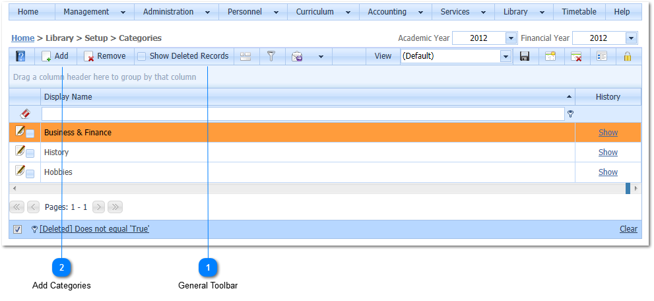This screenshot has height=301, width=654.
Task: Expand the View (Default) dropdown
Action: pyautogui.click(x=506, y=57)
